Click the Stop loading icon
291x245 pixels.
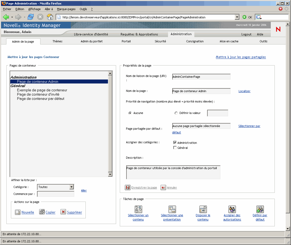[40, 17]
